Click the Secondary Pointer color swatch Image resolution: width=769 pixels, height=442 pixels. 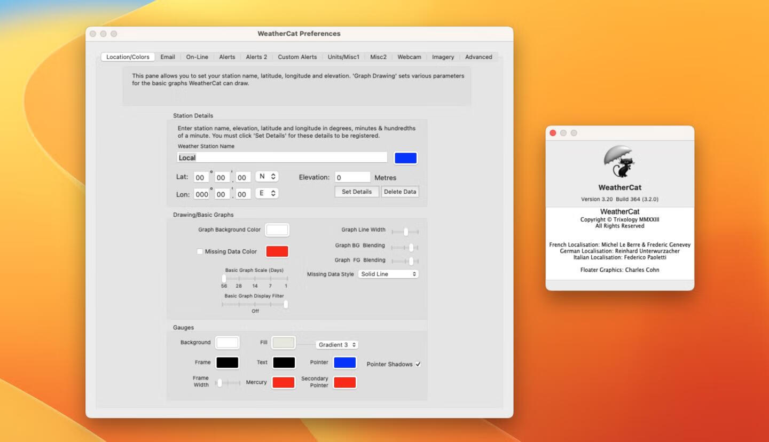point(344,382)
